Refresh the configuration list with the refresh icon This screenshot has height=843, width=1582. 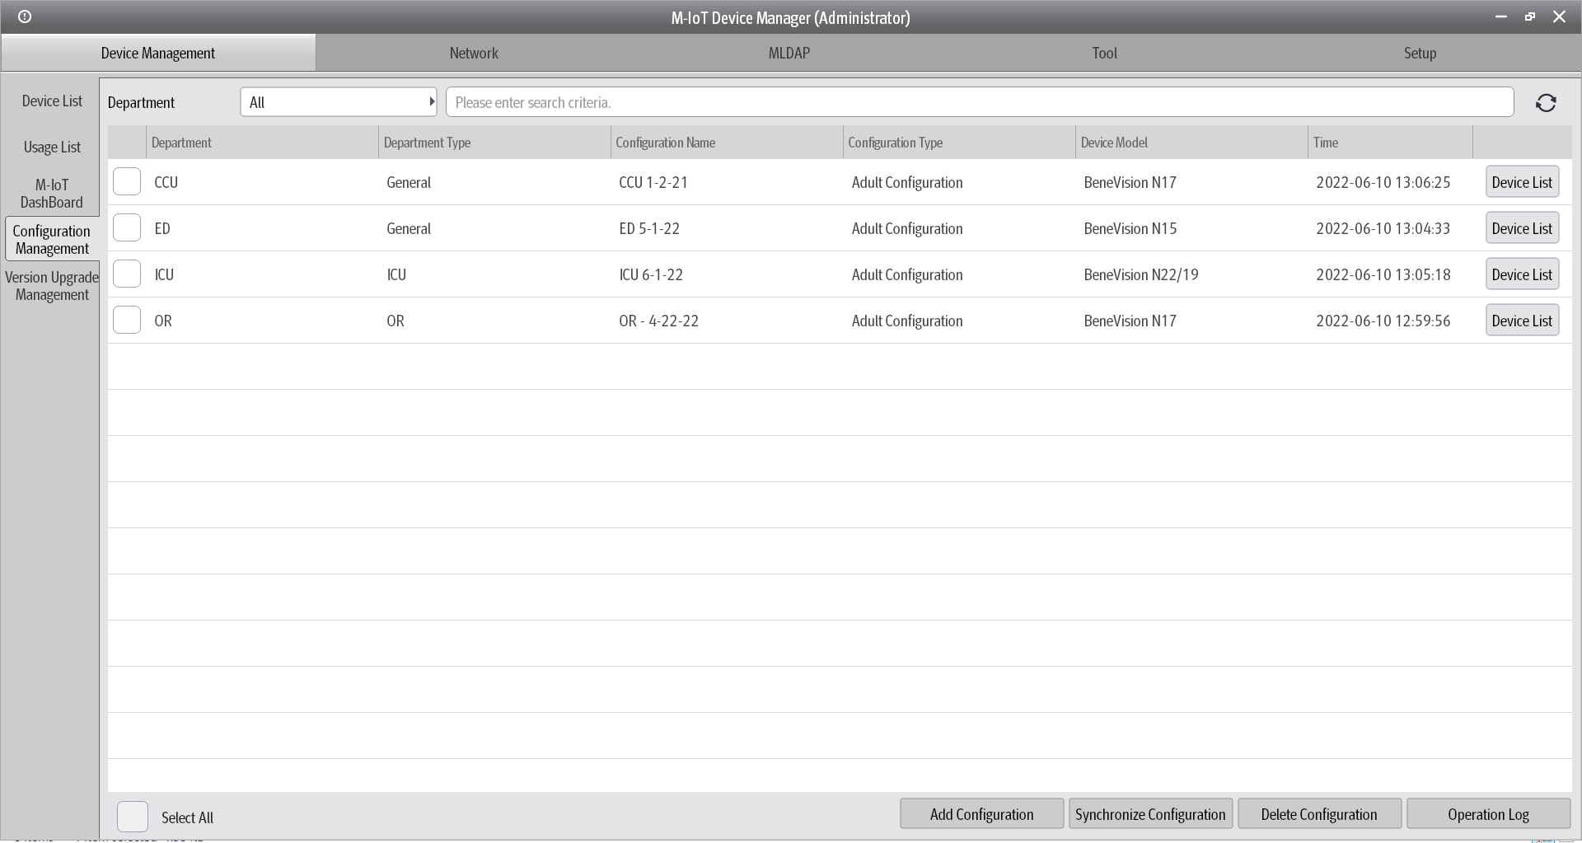1547,102
